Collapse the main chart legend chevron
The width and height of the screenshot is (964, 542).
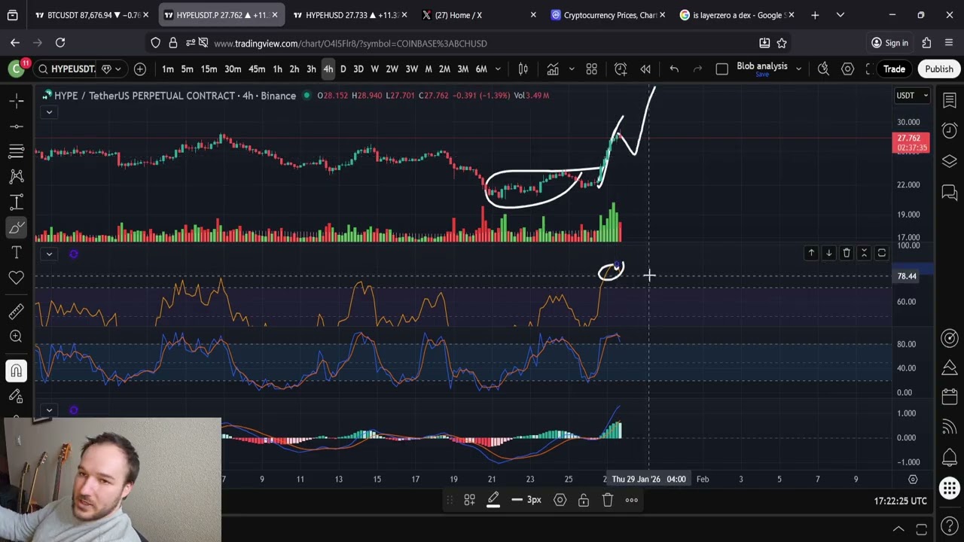pos(49,112)
